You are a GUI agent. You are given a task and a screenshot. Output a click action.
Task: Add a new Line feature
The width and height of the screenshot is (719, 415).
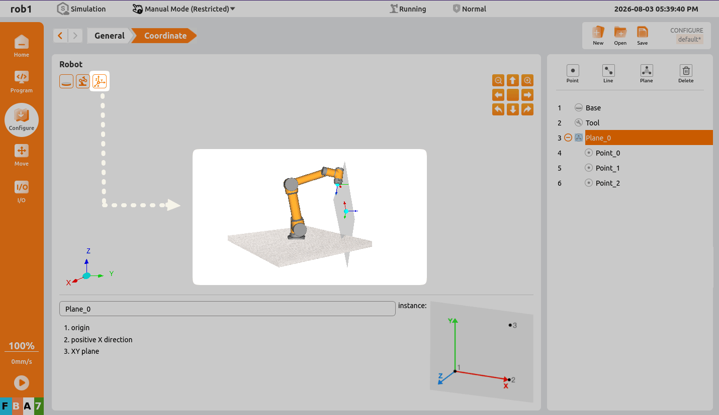(608, 74)
